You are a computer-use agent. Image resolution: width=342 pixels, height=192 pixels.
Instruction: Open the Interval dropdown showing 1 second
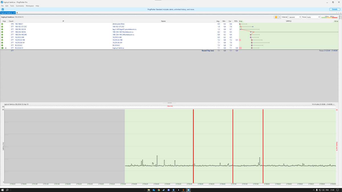[294, 17]
